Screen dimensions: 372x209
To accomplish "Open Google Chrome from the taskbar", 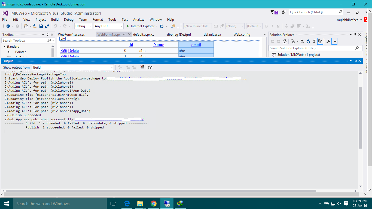I will pos(154,204).
